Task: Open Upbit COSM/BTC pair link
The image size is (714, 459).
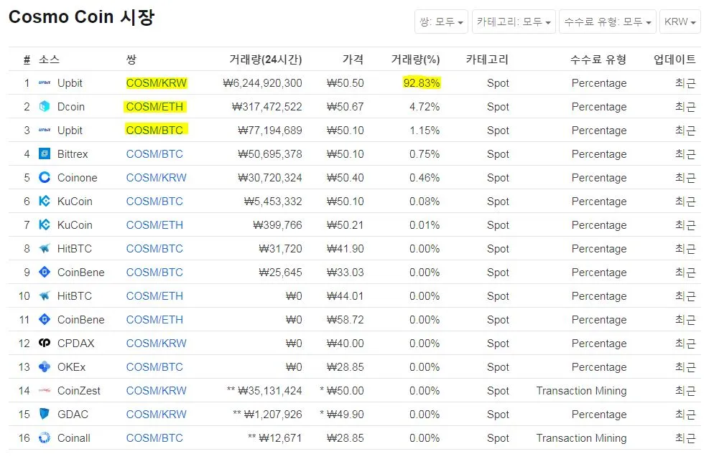Action: [154, 131]
